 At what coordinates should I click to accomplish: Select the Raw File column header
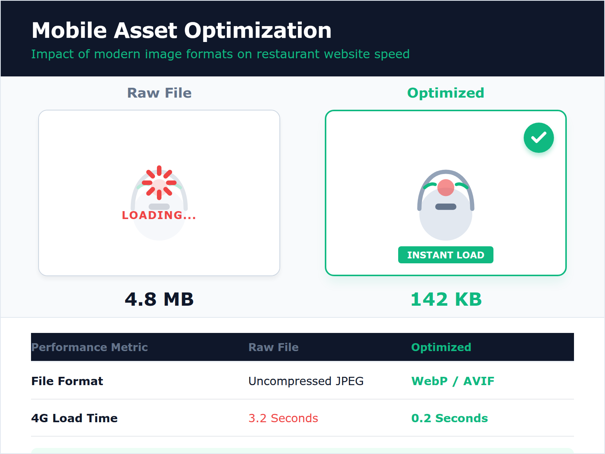click(x=273, y=347)
